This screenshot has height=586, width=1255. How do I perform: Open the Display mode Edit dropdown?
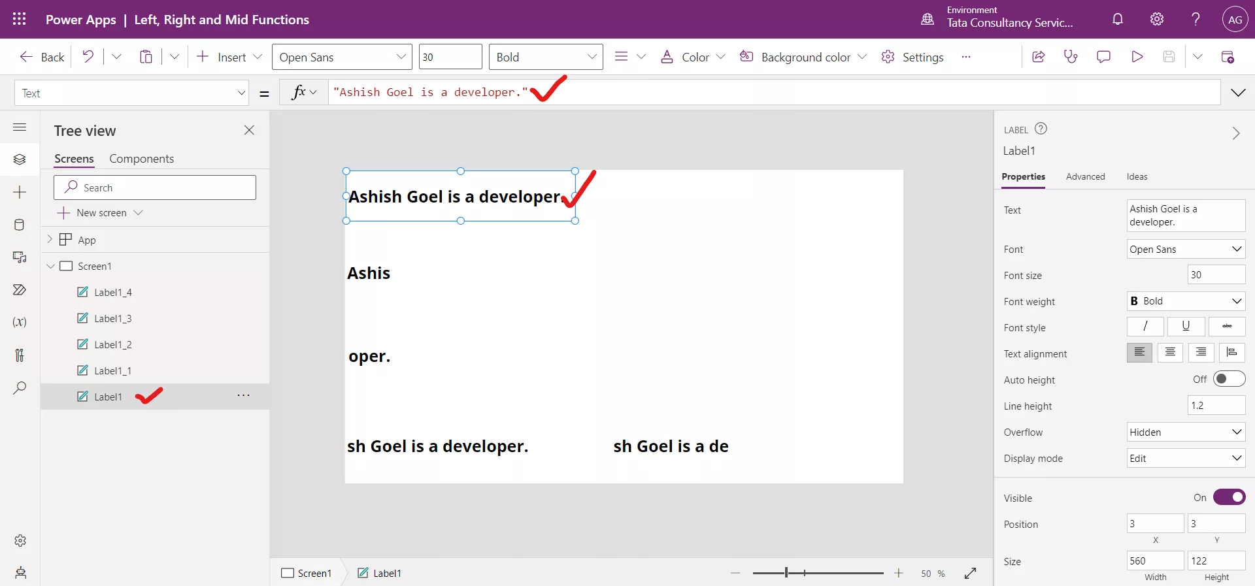coord(1186,458)
